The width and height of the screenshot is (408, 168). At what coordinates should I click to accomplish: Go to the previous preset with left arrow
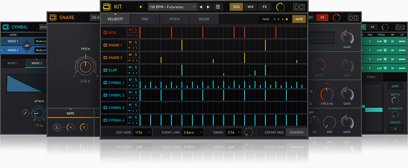(201, 7)
